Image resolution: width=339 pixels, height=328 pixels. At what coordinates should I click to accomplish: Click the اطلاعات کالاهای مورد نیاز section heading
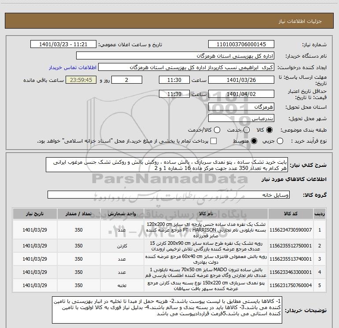click(x=294, y=179)
